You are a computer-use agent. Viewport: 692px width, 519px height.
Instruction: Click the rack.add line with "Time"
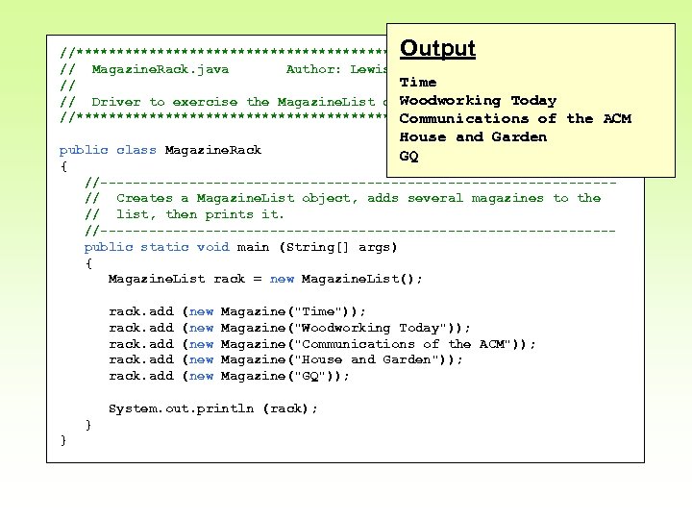click(x=237, y=311)
